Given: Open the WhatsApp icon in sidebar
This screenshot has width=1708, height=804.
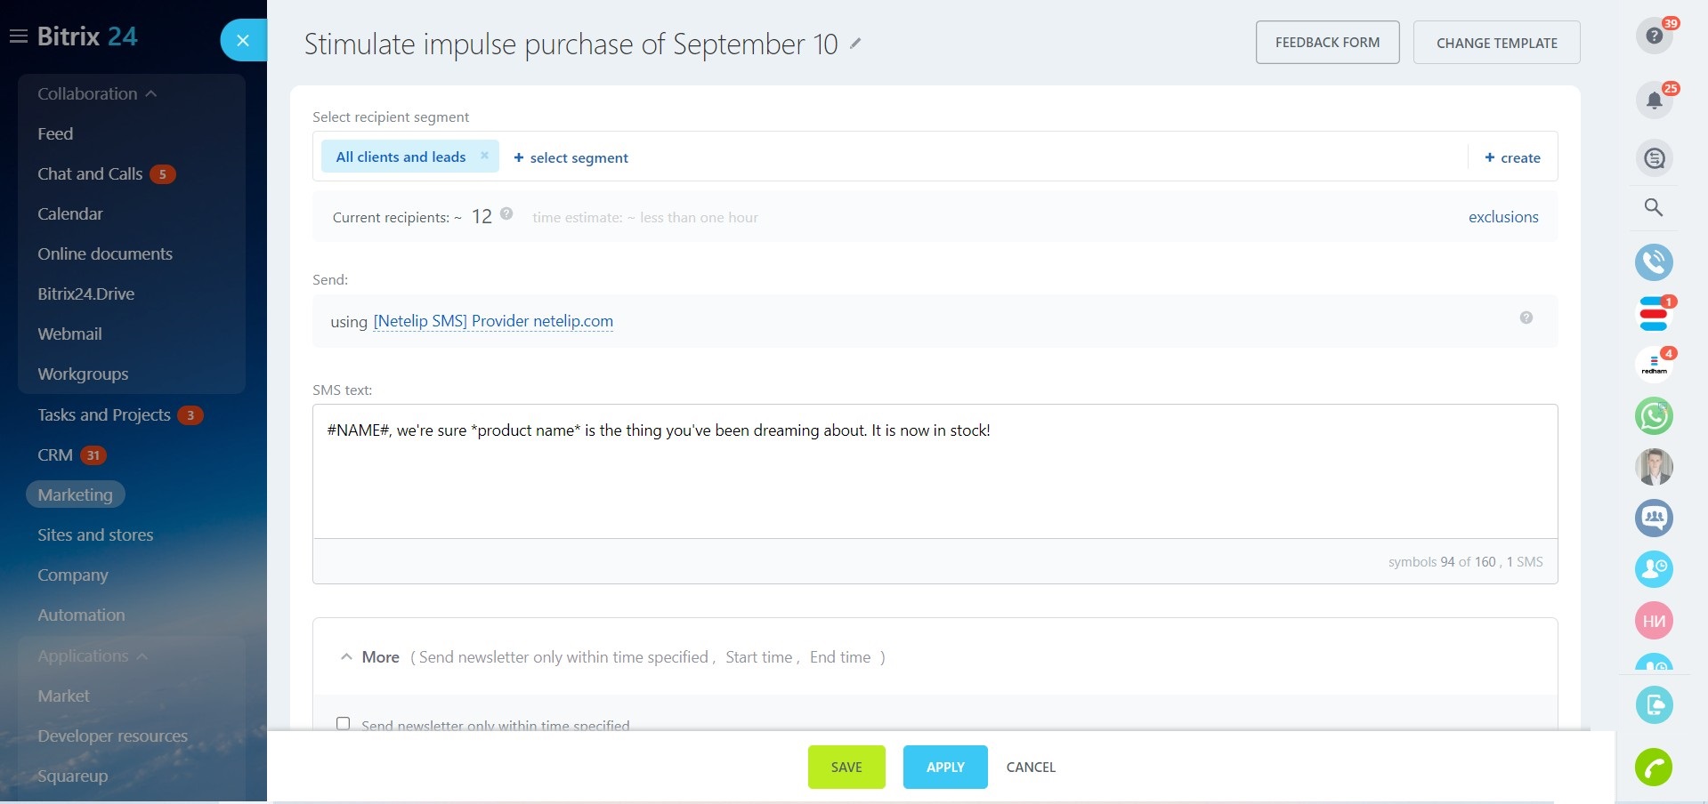Looking at the screenshot, I should pyautogui.click(x=1654, y=415).
